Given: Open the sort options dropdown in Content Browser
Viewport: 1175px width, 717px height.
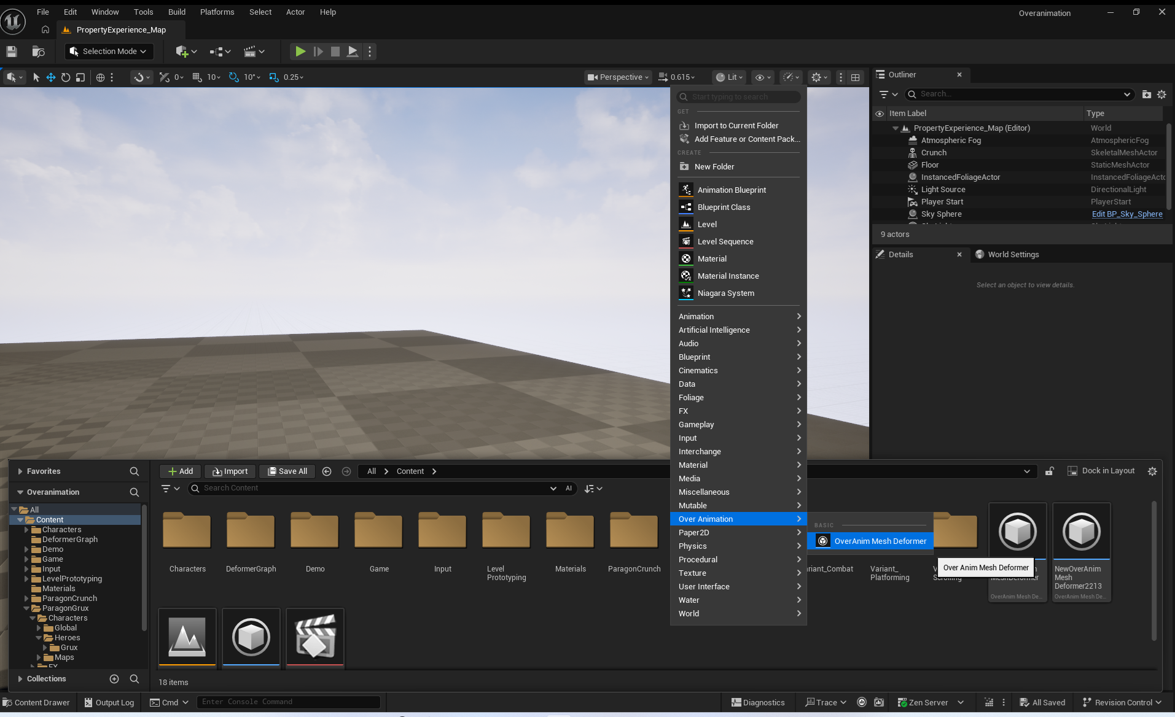Looking at the screenshot, I should (x=593, y=489).
